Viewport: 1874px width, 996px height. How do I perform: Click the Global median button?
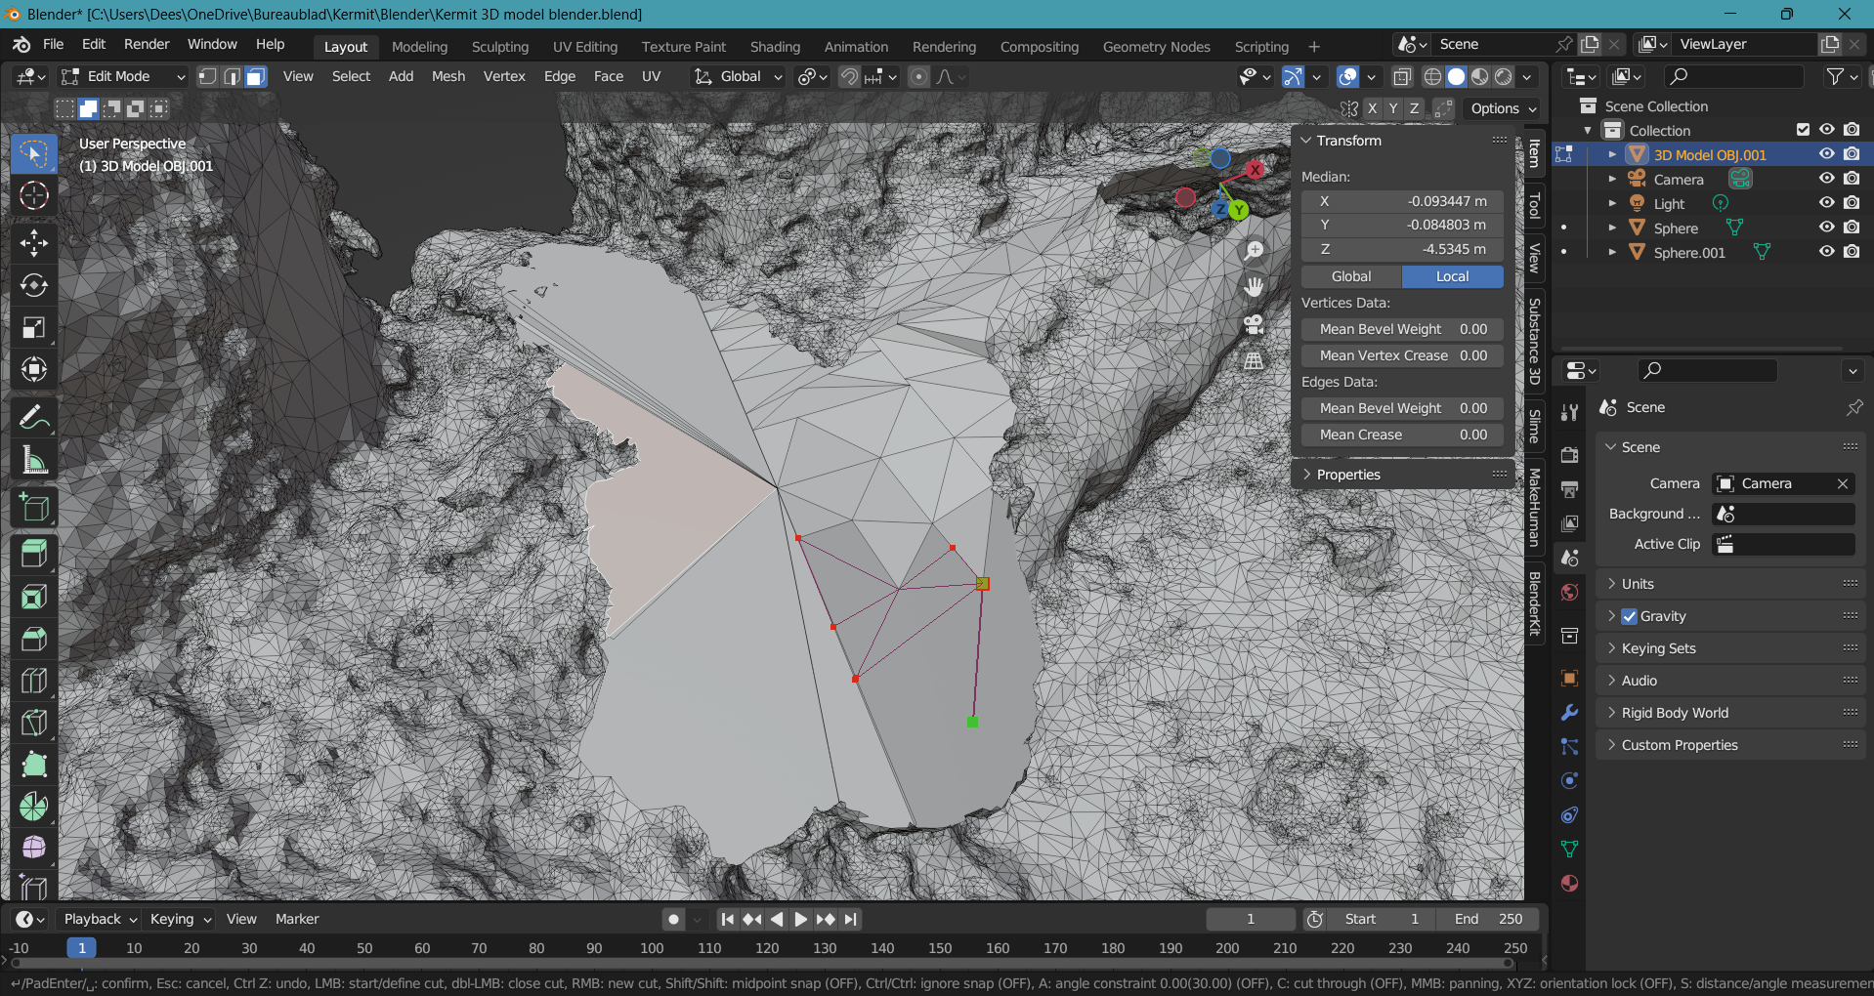coord(1351,277)
